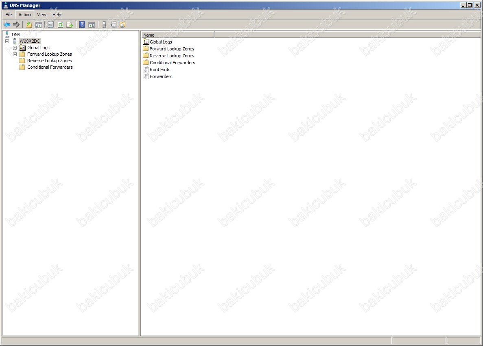Open the Properties toolbar icon
Screen dimensions: 483x346
click(x=50, y=25)
